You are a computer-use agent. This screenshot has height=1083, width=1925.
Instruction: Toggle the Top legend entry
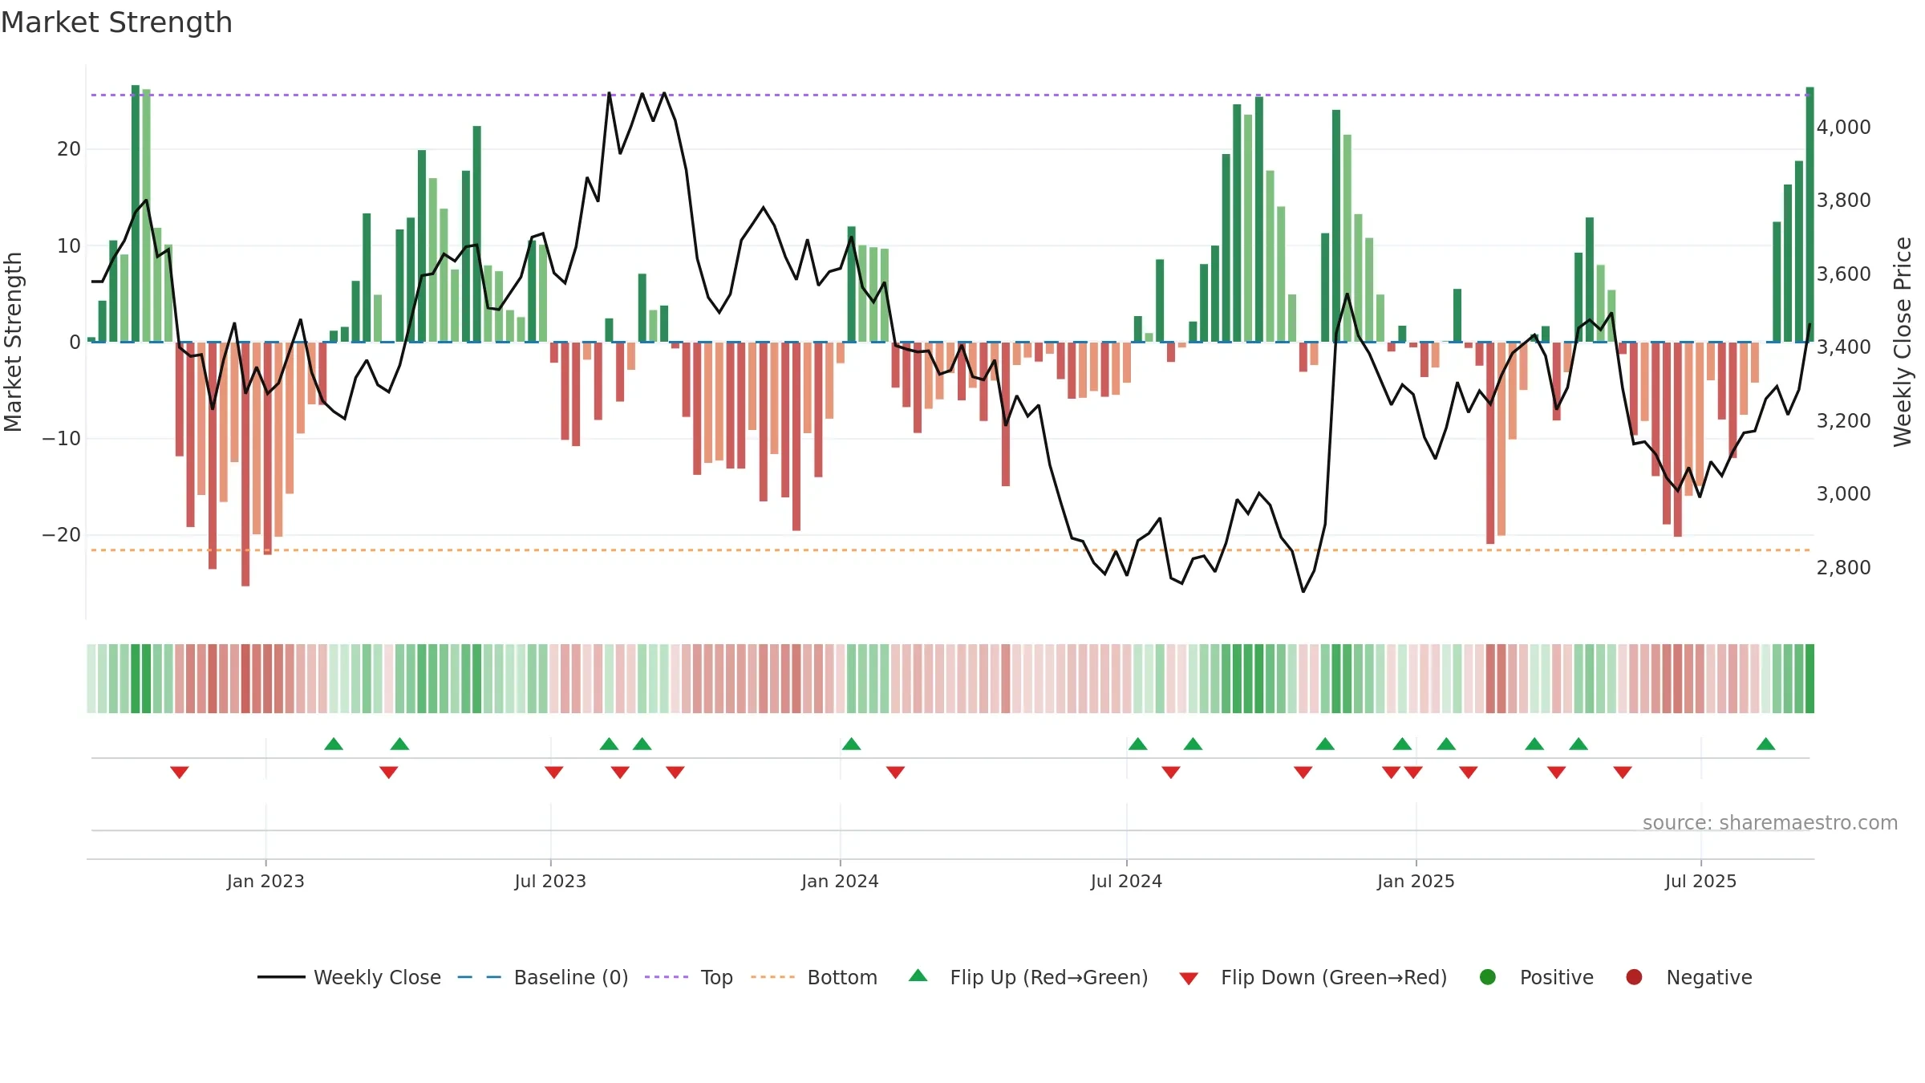click(689, 977)
